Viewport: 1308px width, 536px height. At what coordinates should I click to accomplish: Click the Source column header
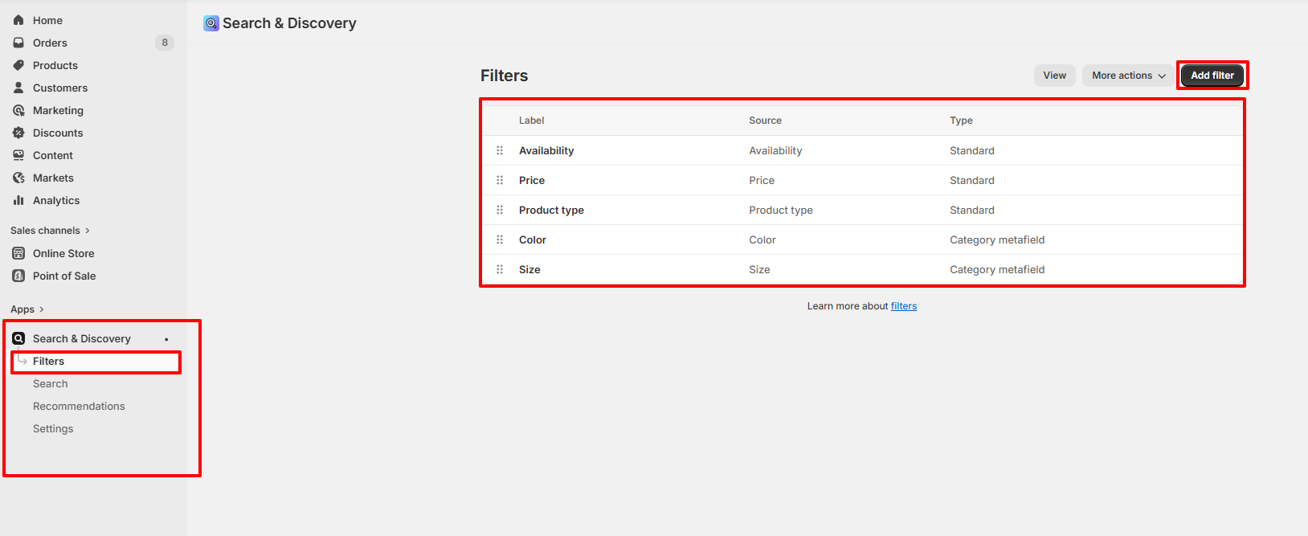point(765,121)
